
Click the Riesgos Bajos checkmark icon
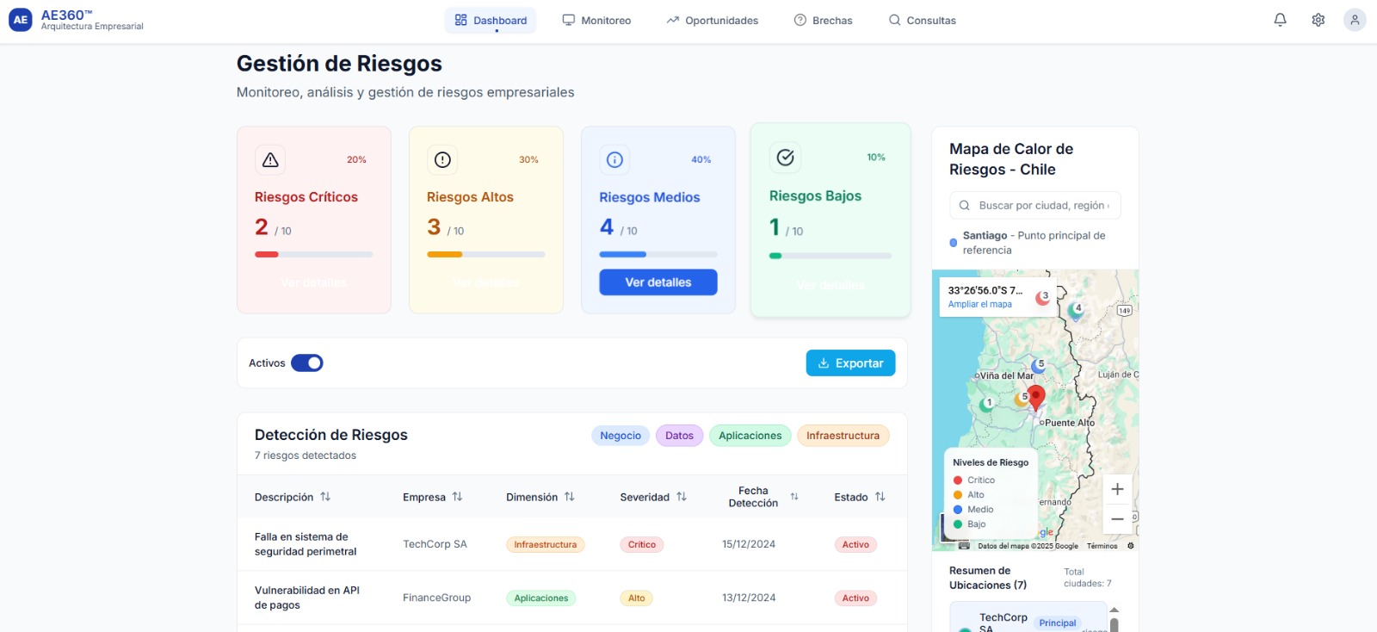(x=785, y=157)
